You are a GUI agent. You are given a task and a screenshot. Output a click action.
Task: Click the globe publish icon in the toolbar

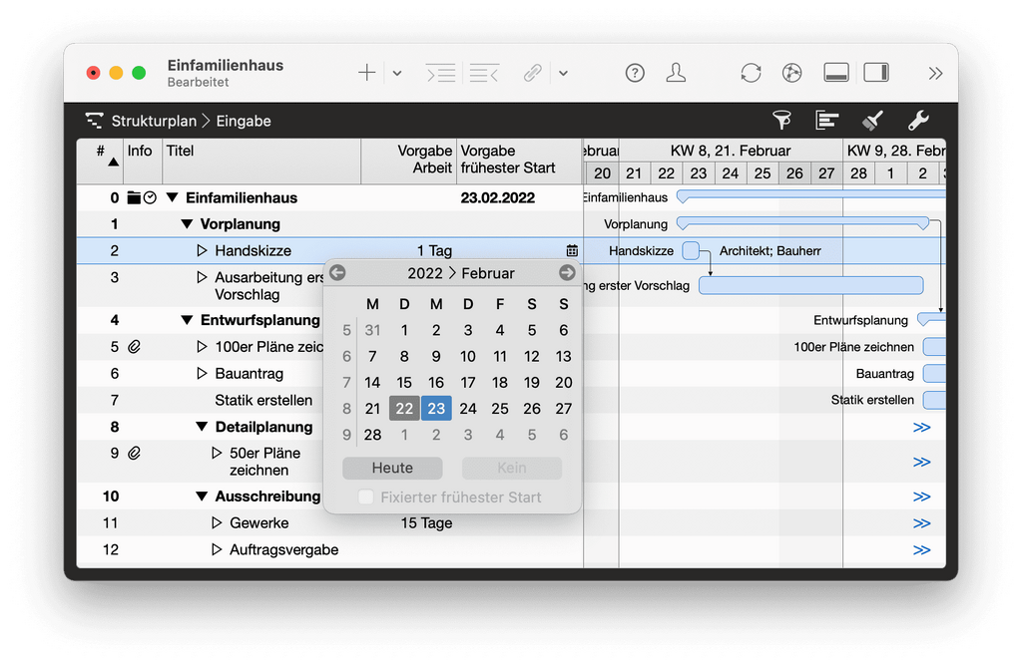coord(791,72)
